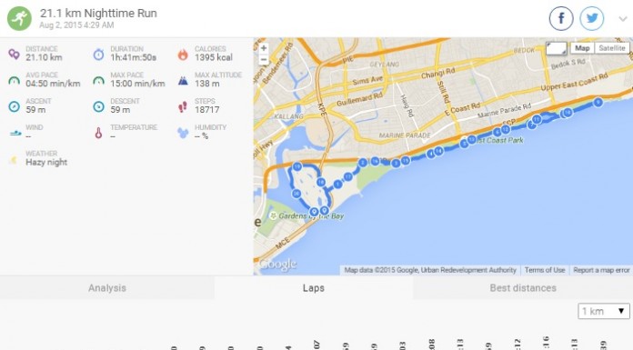633x350 pixels.
Task: Select the Laps tab
Action: (x=314, y=288)
